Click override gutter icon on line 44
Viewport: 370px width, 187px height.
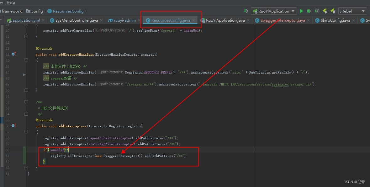14,54
